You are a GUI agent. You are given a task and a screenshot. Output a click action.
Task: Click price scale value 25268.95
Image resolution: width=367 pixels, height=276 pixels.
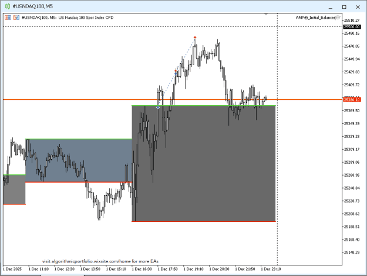coord(352,175)
